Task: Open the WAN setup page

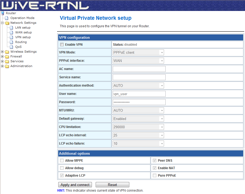Action: pos(23,32)
